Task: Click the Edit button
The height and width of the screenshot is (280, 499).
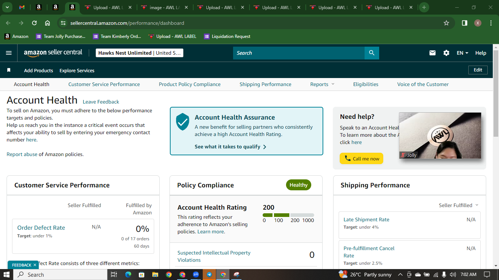Action: click(478, 70)
